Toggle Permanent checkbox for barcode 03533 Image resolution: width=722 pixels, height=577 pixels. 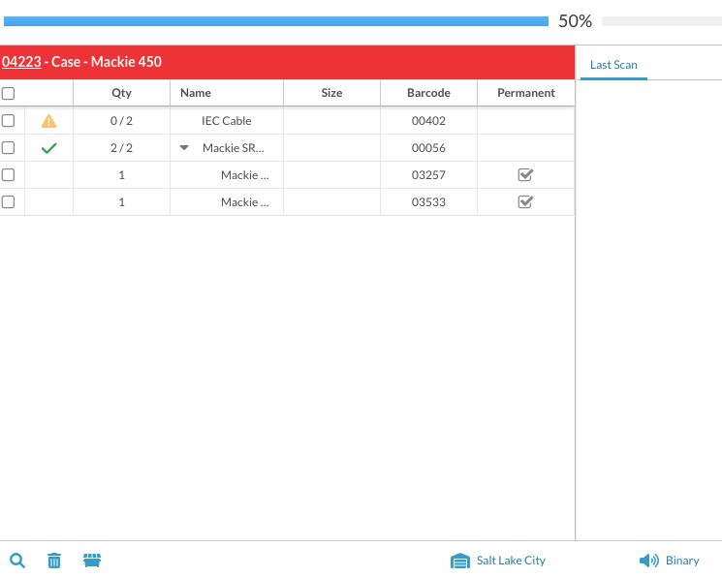pos(525,202)
